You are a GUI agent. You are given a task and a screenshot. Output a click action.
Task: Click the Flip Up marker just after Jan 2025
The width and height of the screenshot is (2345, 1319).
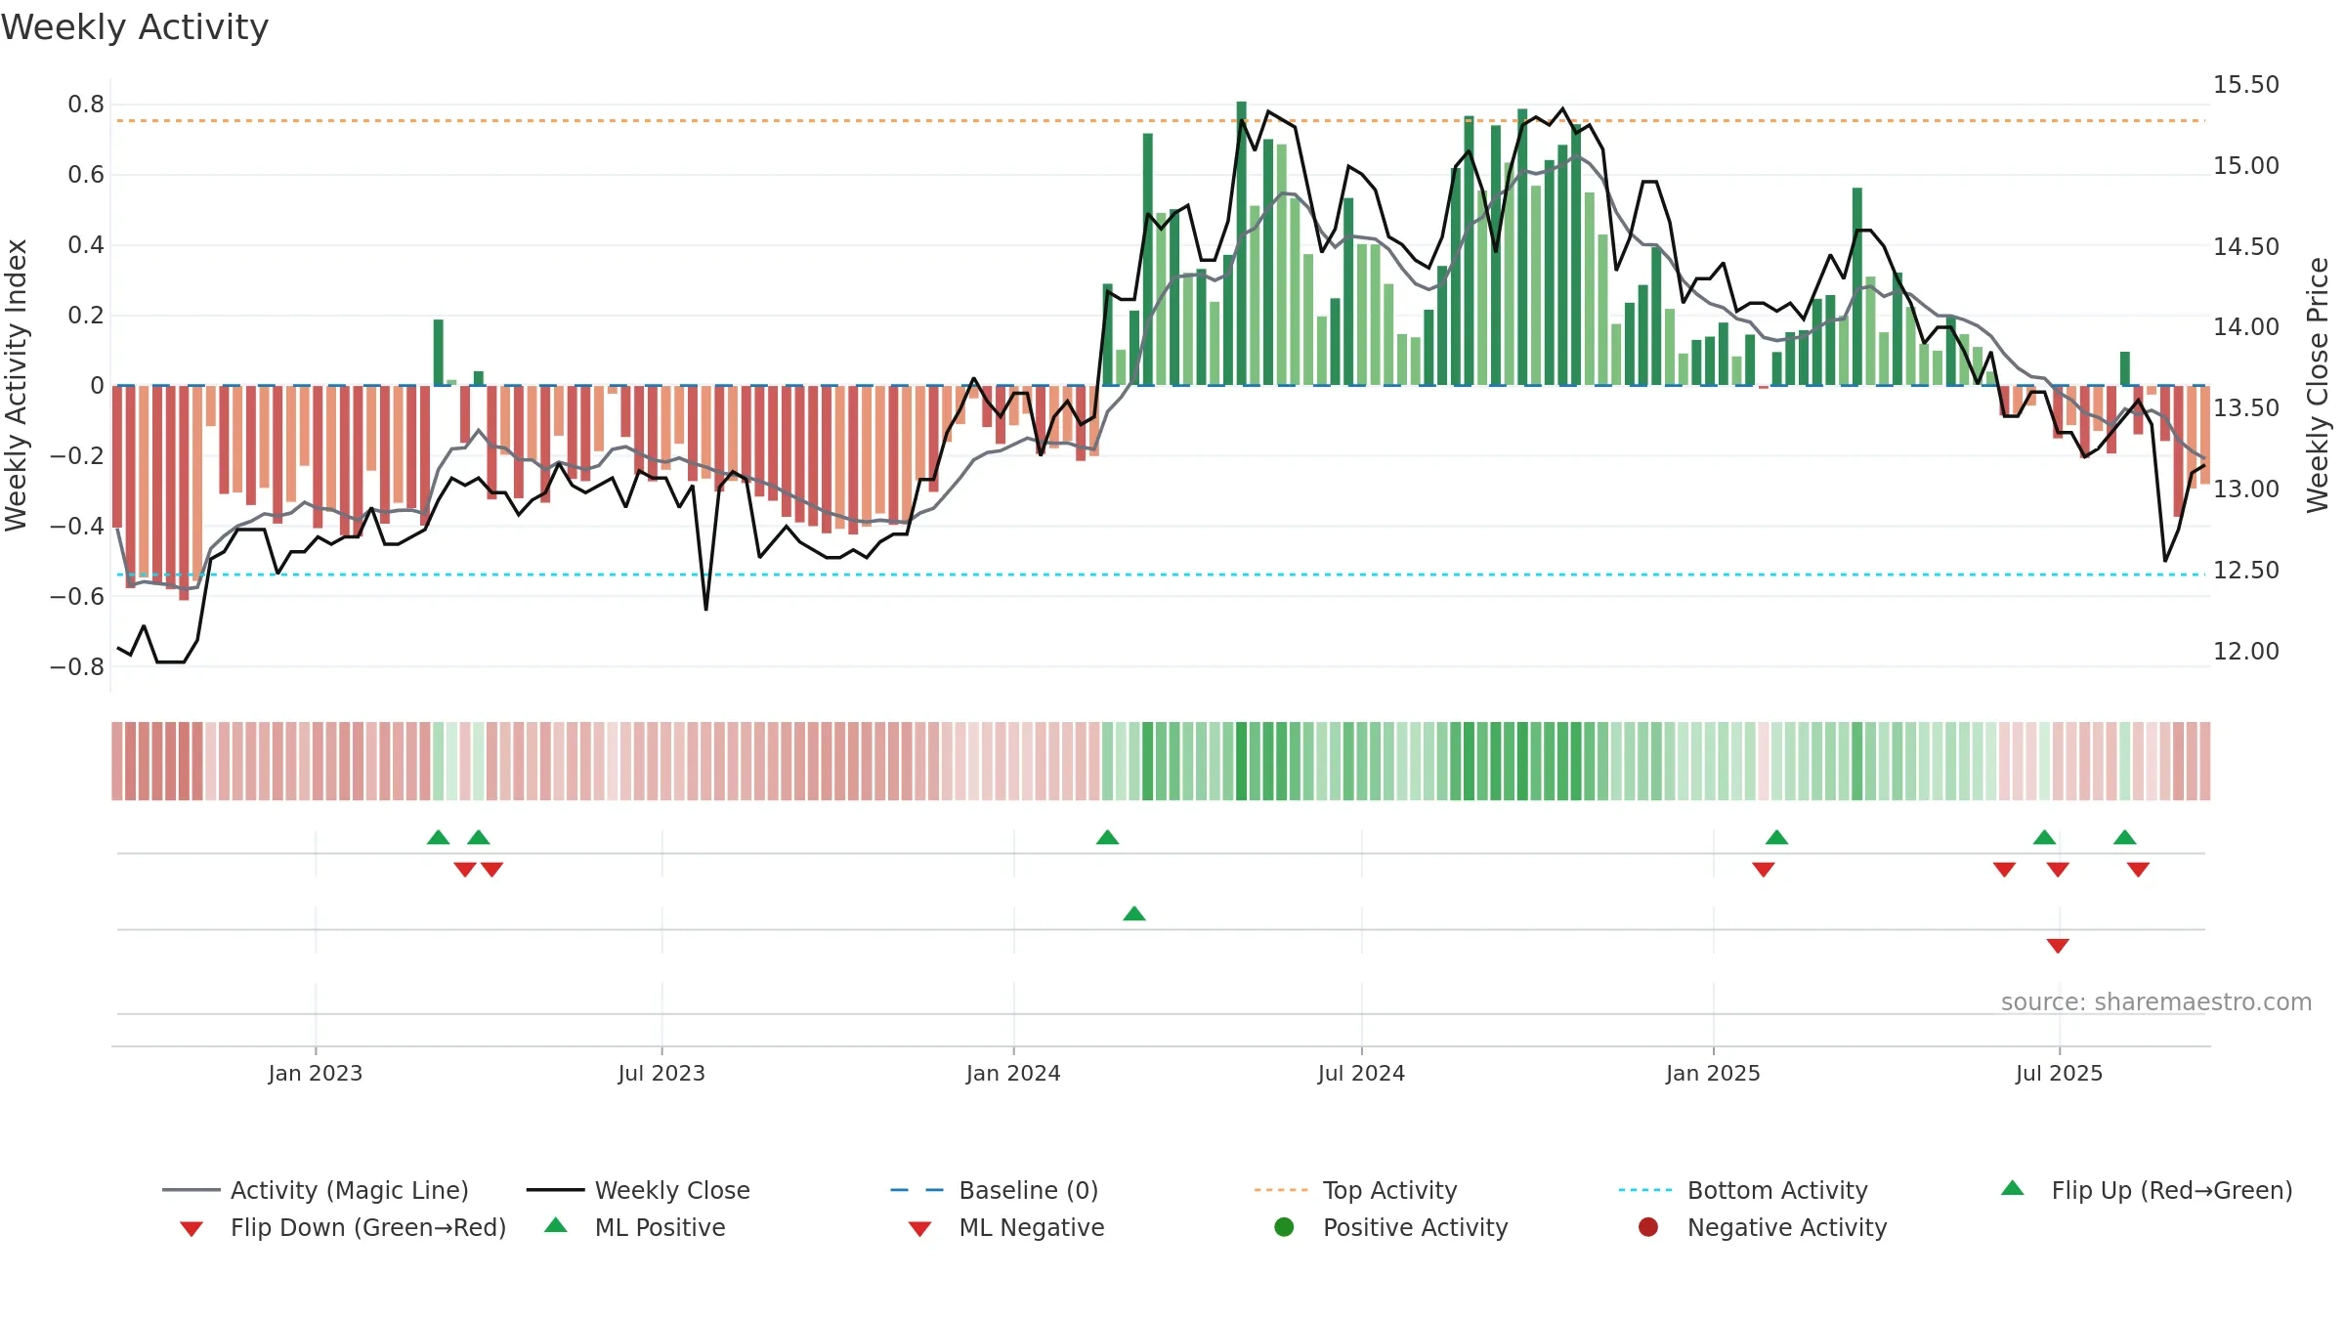(1777, 837)
